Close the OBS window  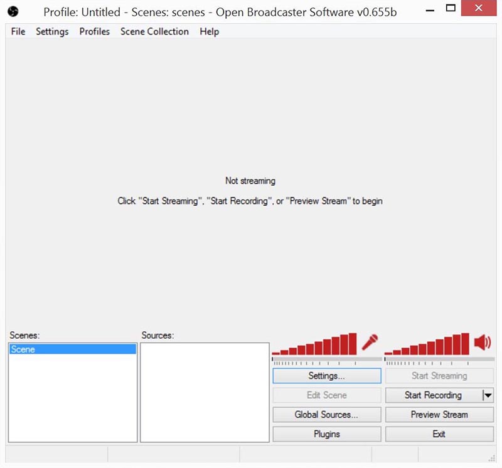click(479, 8)
